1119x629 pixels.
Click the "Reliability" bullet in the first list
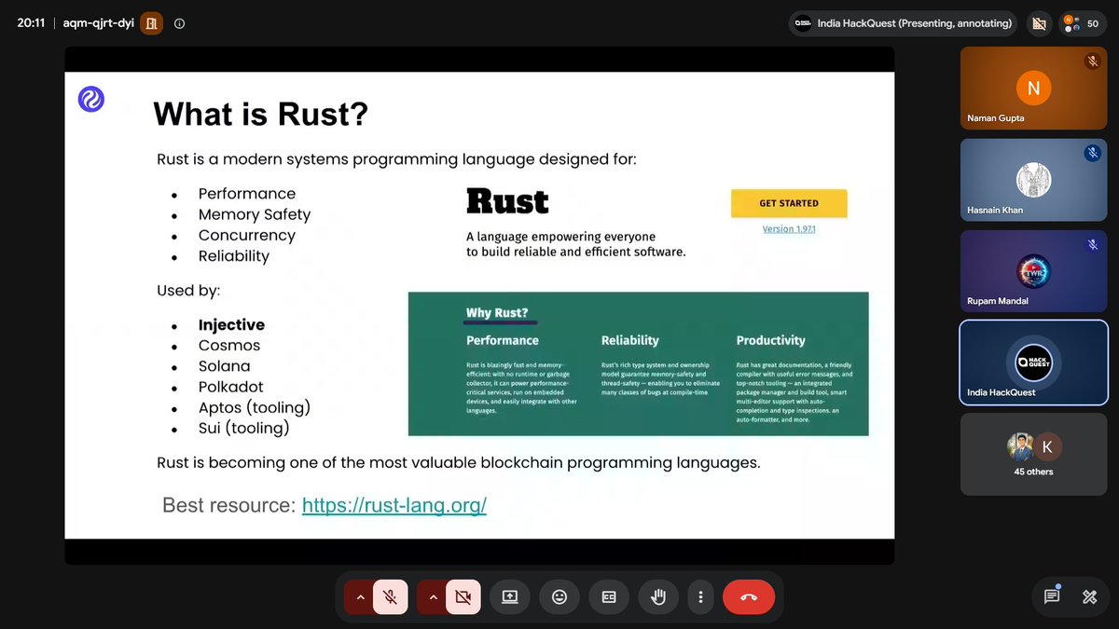234,256
